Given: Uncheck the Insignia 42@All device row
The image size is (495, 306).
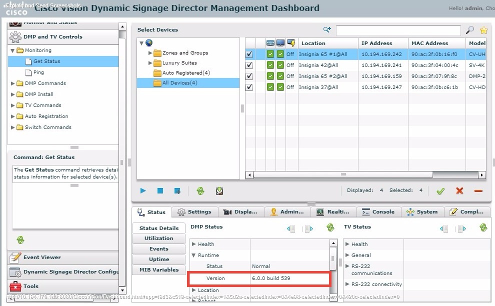Looking at the screenshot, I should pos(248,64).
